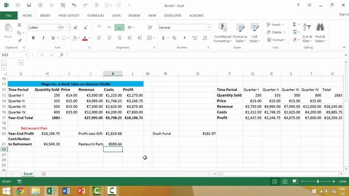Toggle Italic formatting
This screenshot has height=196, width=349.
tap(43, 38)
